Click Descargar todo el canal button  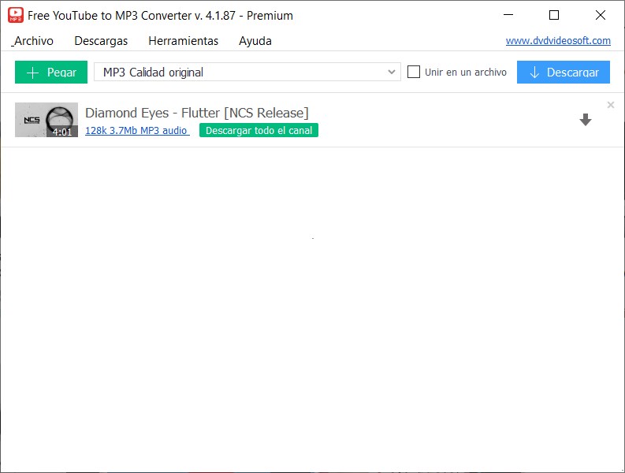pyautogui.click(x=259, y=130)
